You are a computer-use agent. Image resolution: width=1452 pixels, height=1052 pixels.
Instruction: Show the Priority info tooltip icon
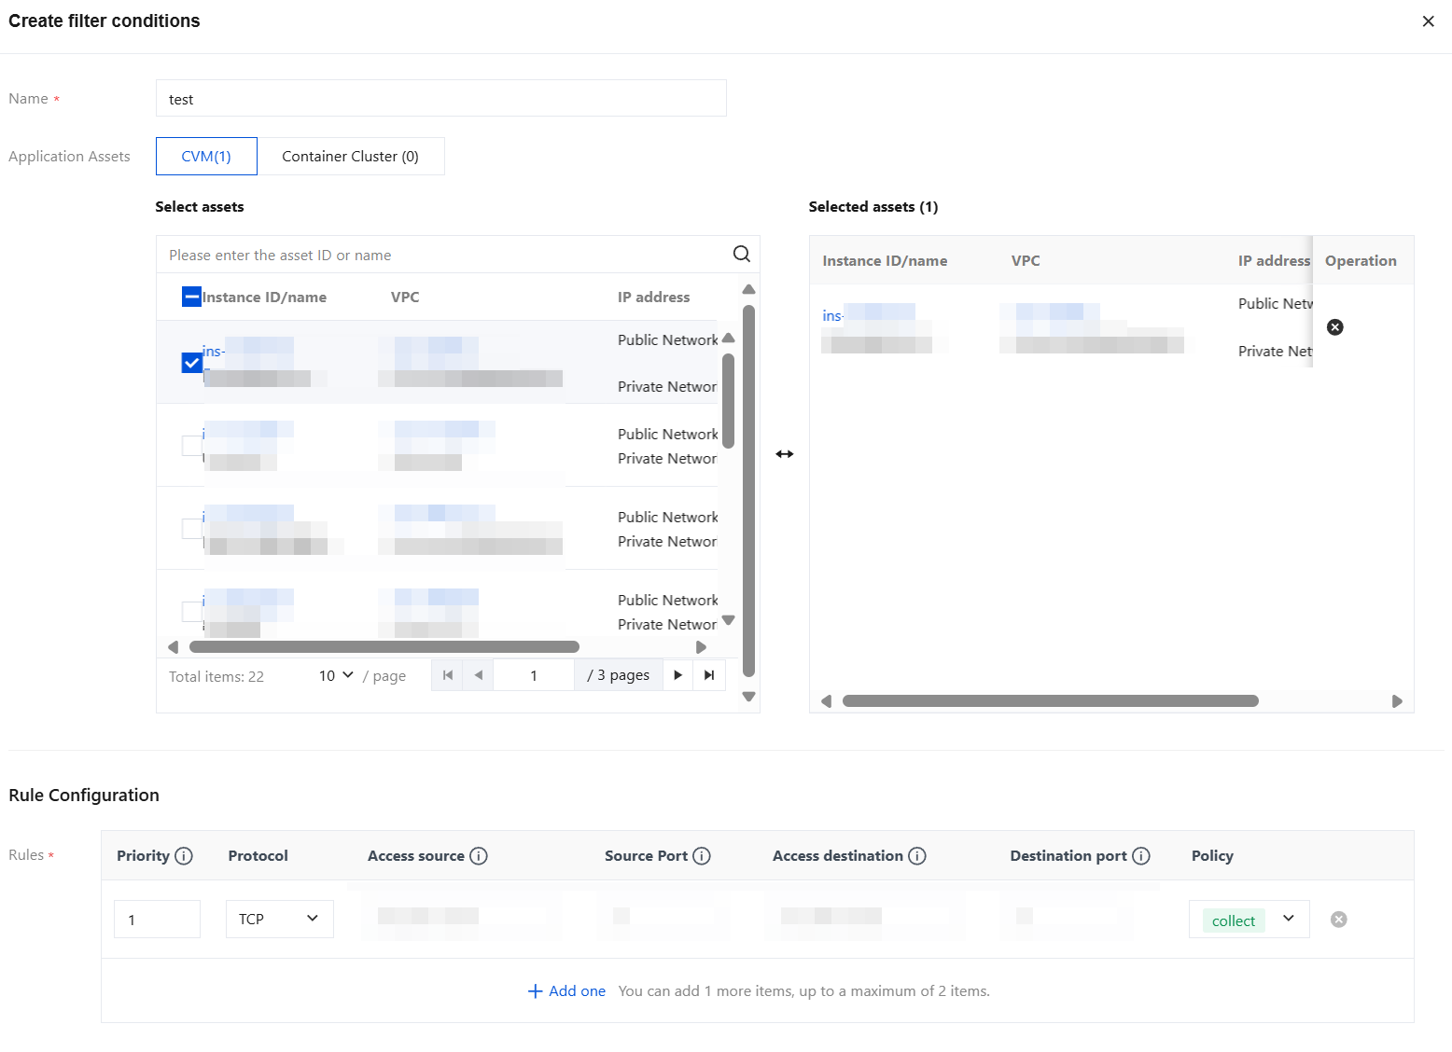(x=184, y=856)
